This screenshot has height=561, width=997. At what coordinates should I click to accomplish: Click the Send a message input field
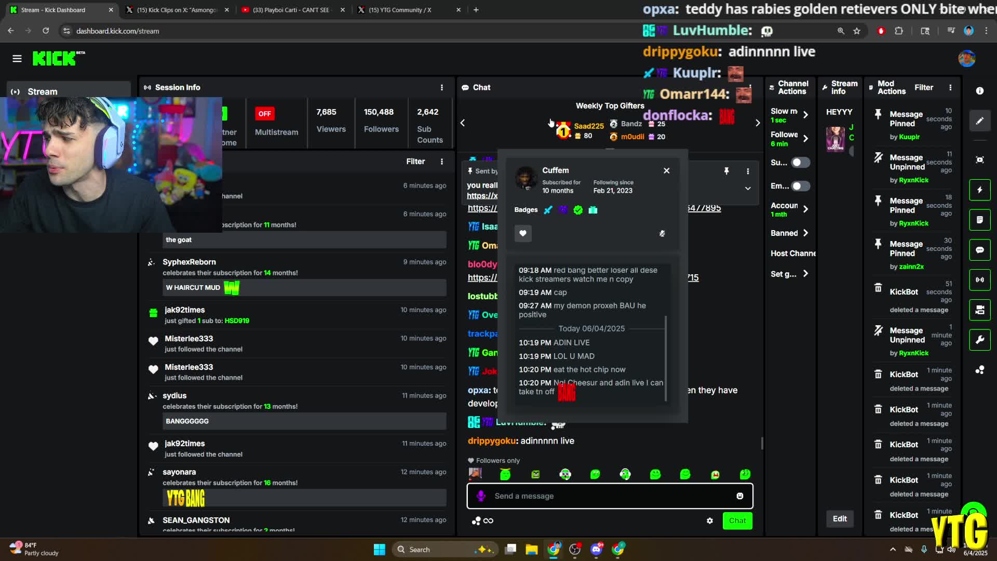pos(610,496)
